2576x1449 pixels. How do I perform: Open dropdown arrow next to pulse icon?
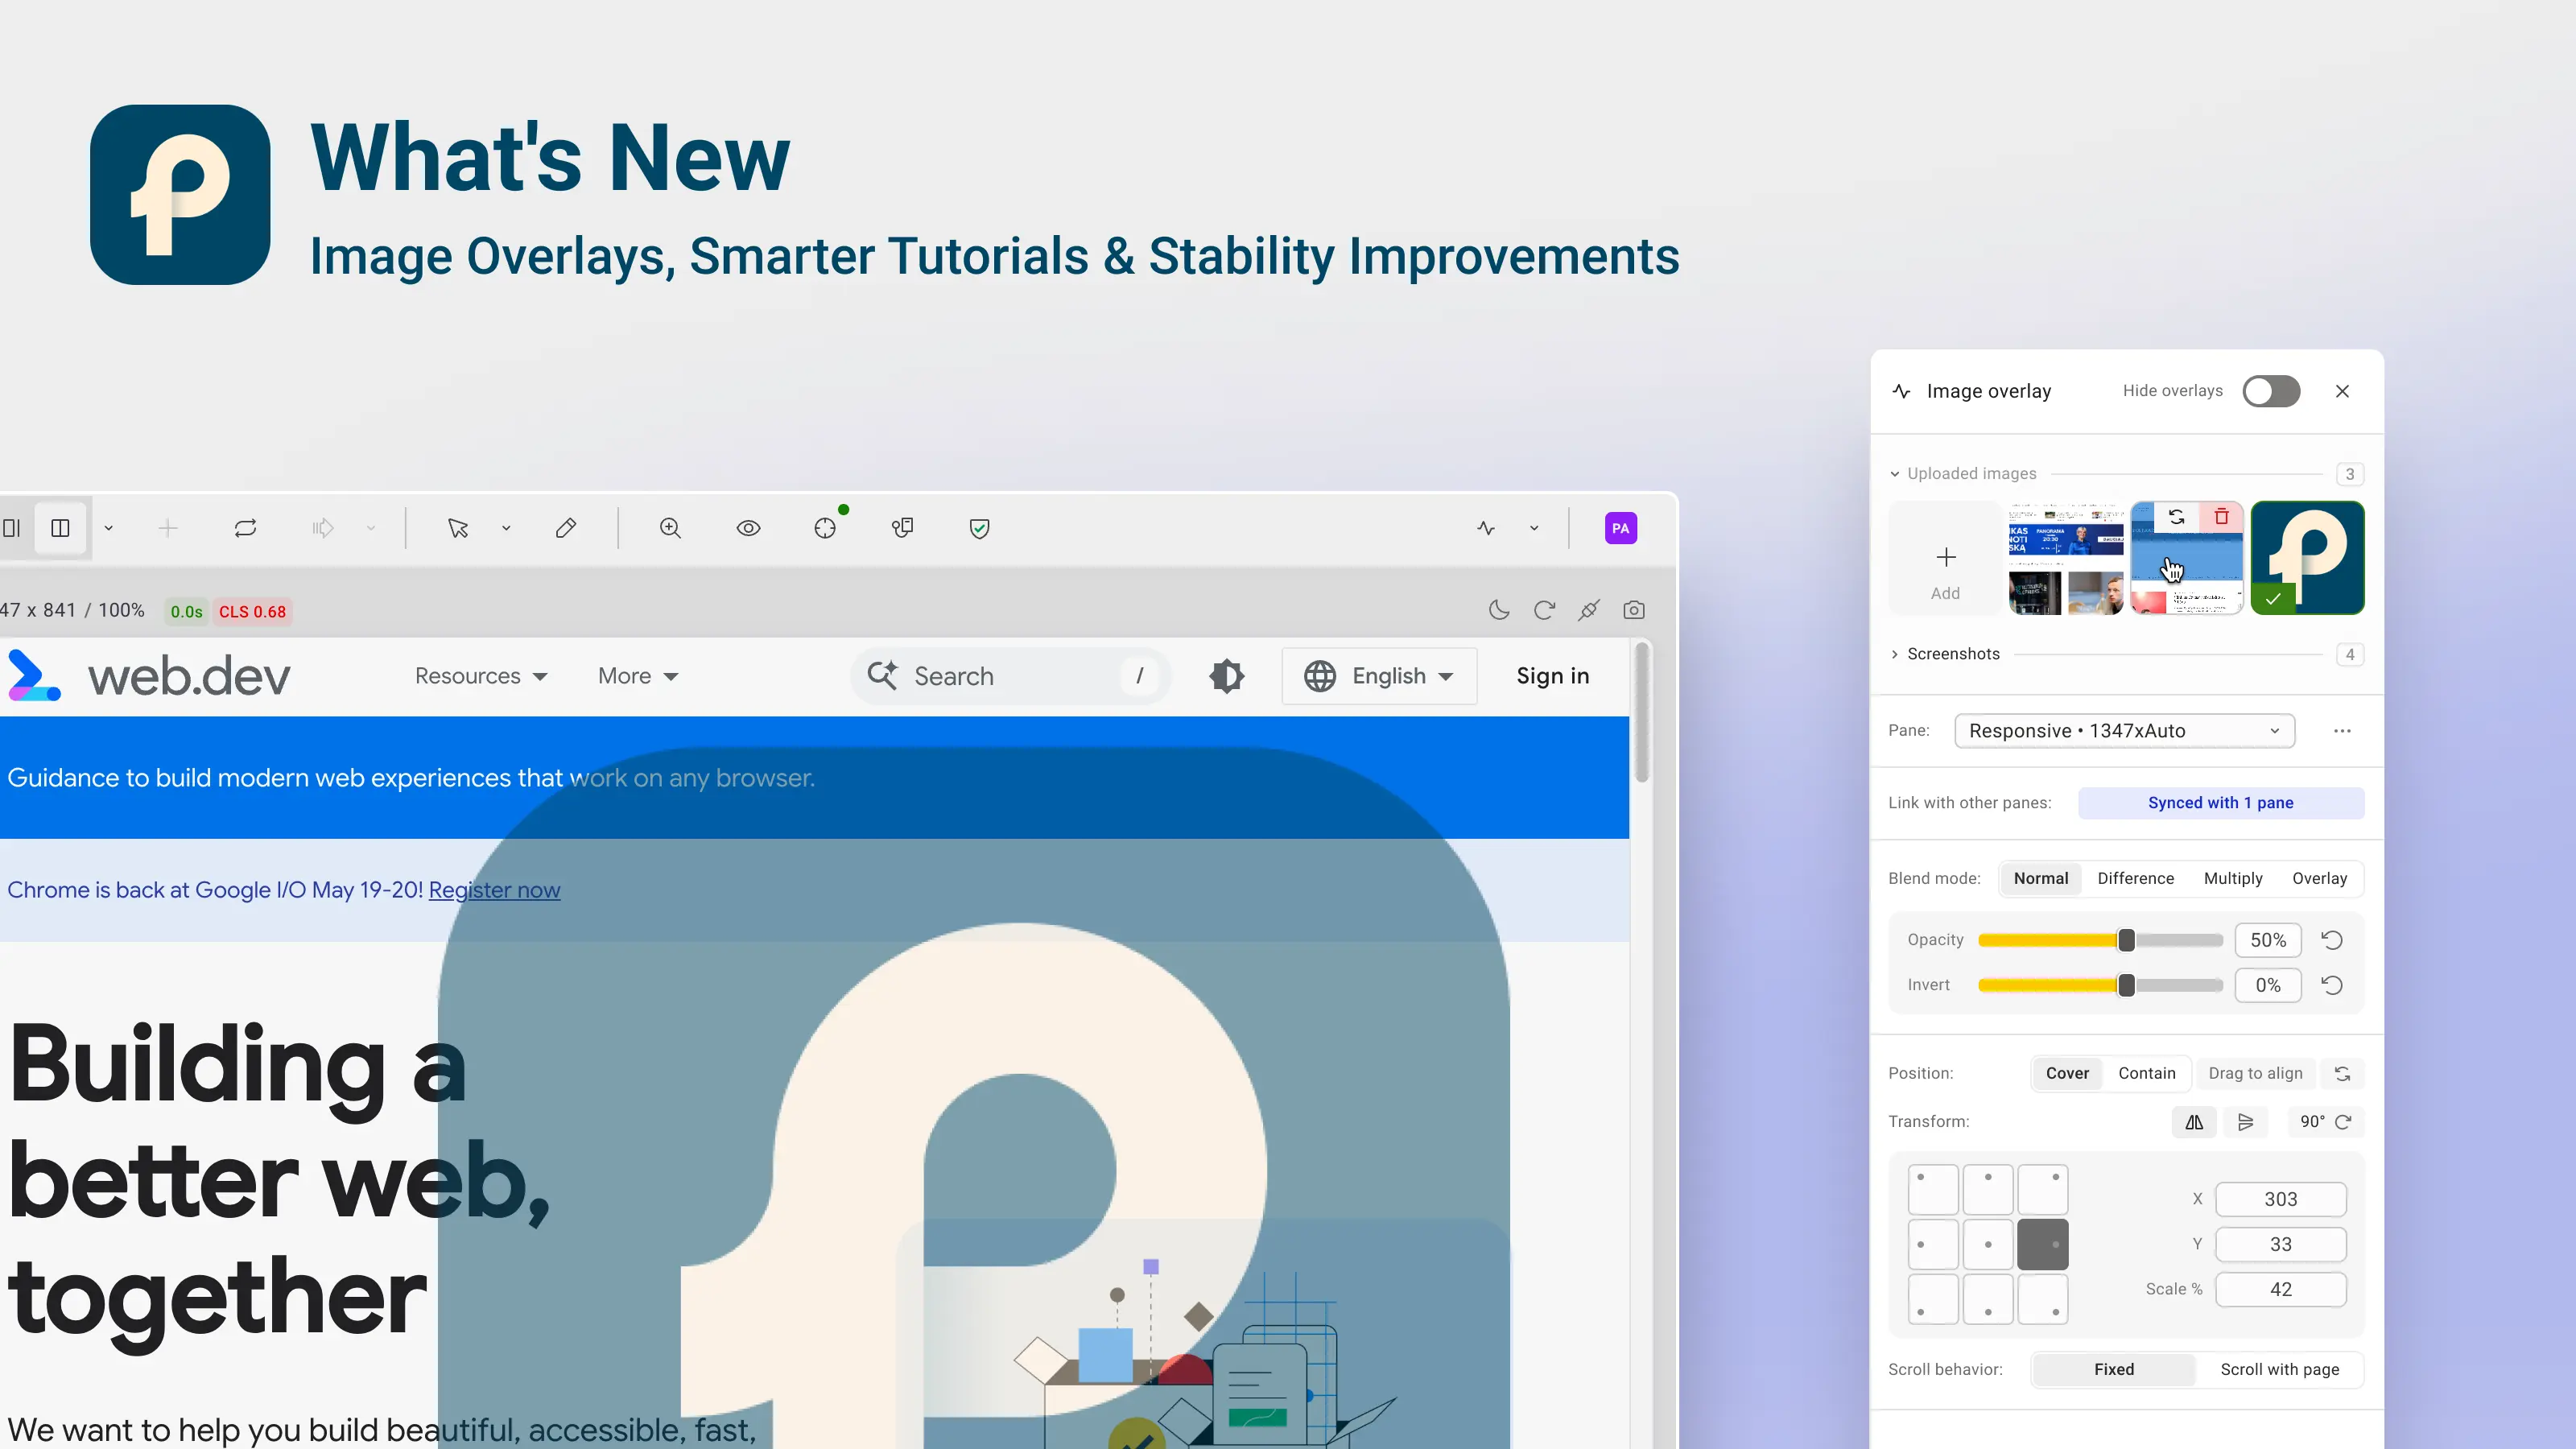[x=1534, y=528]
